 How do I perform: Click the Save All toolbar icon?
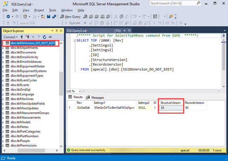pyautogui.click(x=54, y=16)
